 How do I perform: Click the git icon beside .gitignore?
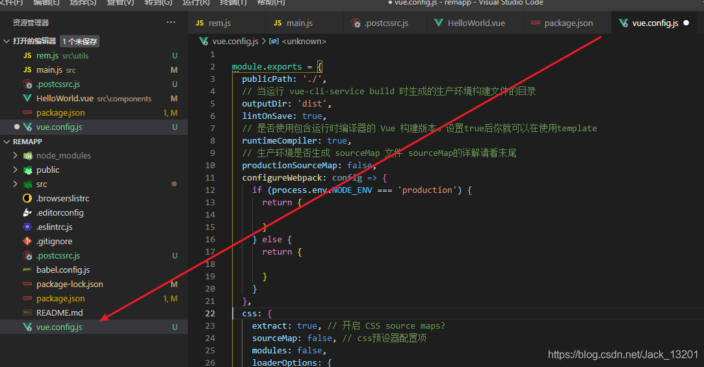[x=27, y=241]
